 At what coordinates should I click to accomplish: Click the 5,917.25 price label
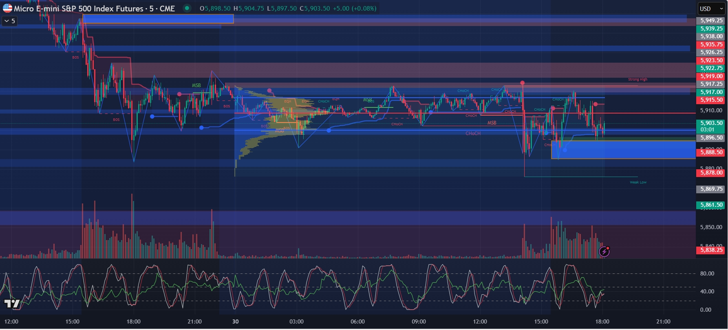[x=711, y=84]
